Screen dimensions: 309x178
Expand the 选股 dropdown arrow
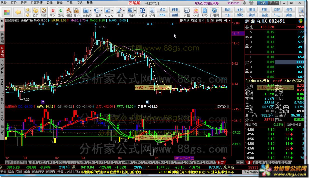[x=135, y=11]
